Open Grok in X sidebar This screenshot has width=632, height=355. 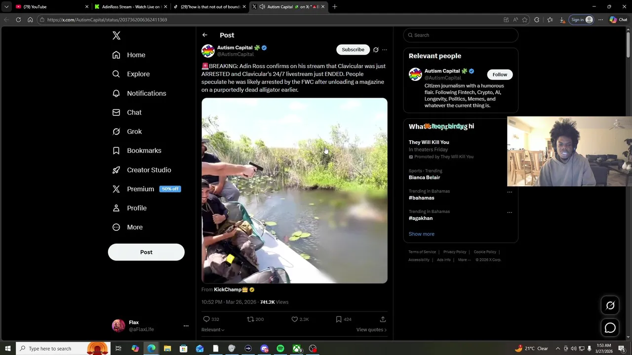(x=127, y=132)
